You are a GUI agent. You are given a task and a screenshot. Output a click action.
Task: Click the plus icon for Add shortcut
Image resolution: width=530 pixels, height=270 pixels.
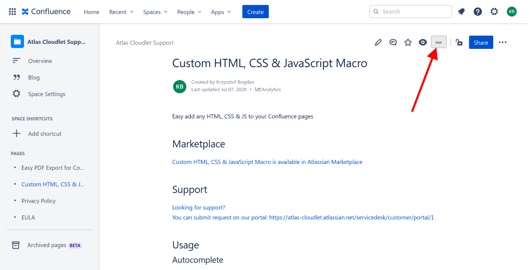pyautogui.click(x=16, y=133)
